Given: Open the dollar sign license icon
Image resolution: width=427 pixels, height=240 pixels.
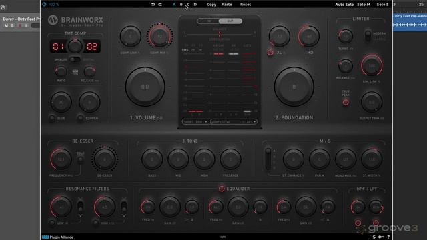Looking at the screenshot, I should pos(374,237).
